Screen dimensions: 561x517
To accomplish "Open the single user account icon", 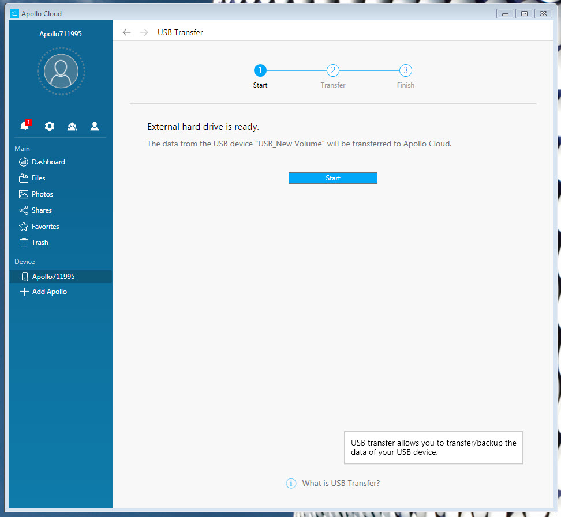I will click(95, 126).
